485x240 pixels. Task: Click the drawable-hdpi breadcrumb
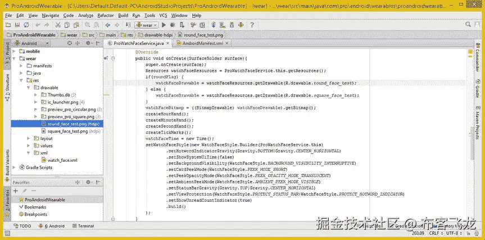155,35
